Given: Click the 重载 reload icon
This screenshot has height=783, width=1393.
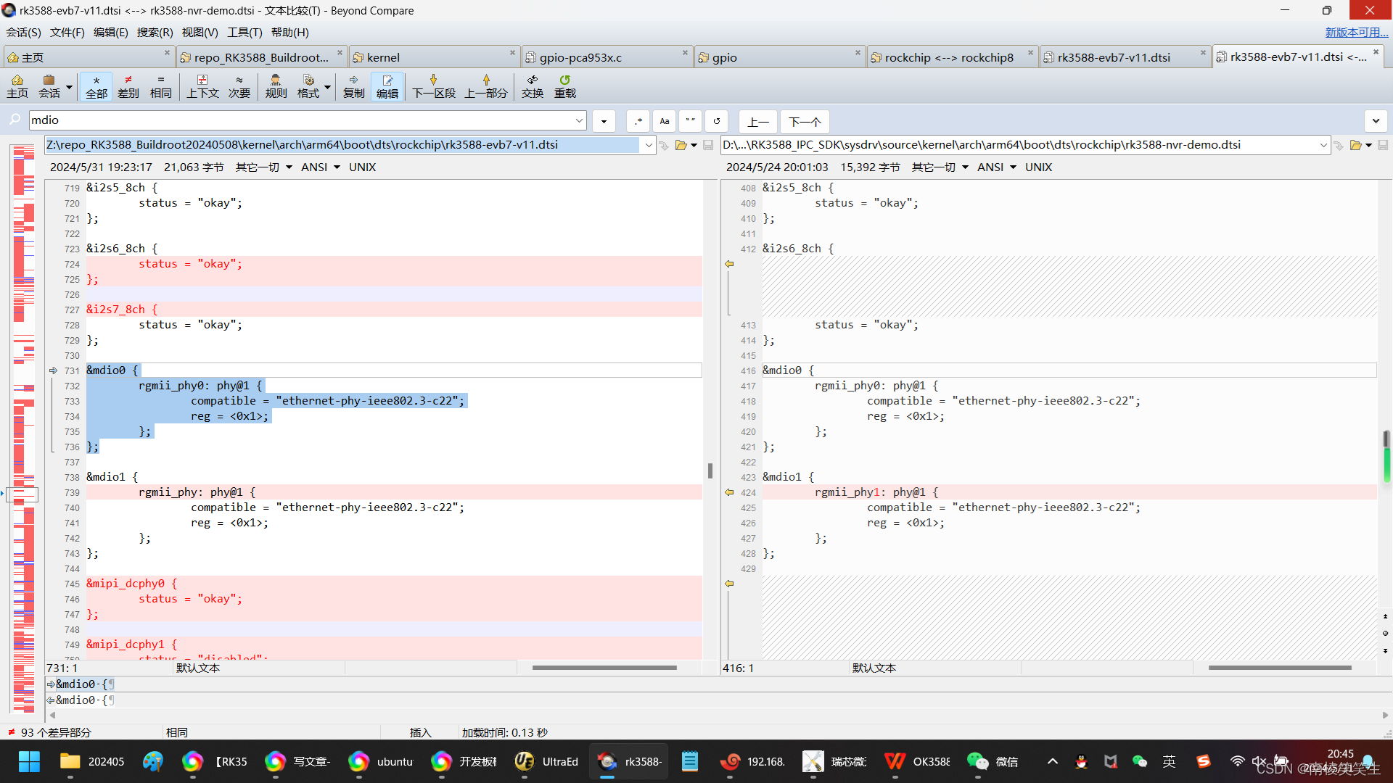Looking at the screenshot, I should click(564, 86).
